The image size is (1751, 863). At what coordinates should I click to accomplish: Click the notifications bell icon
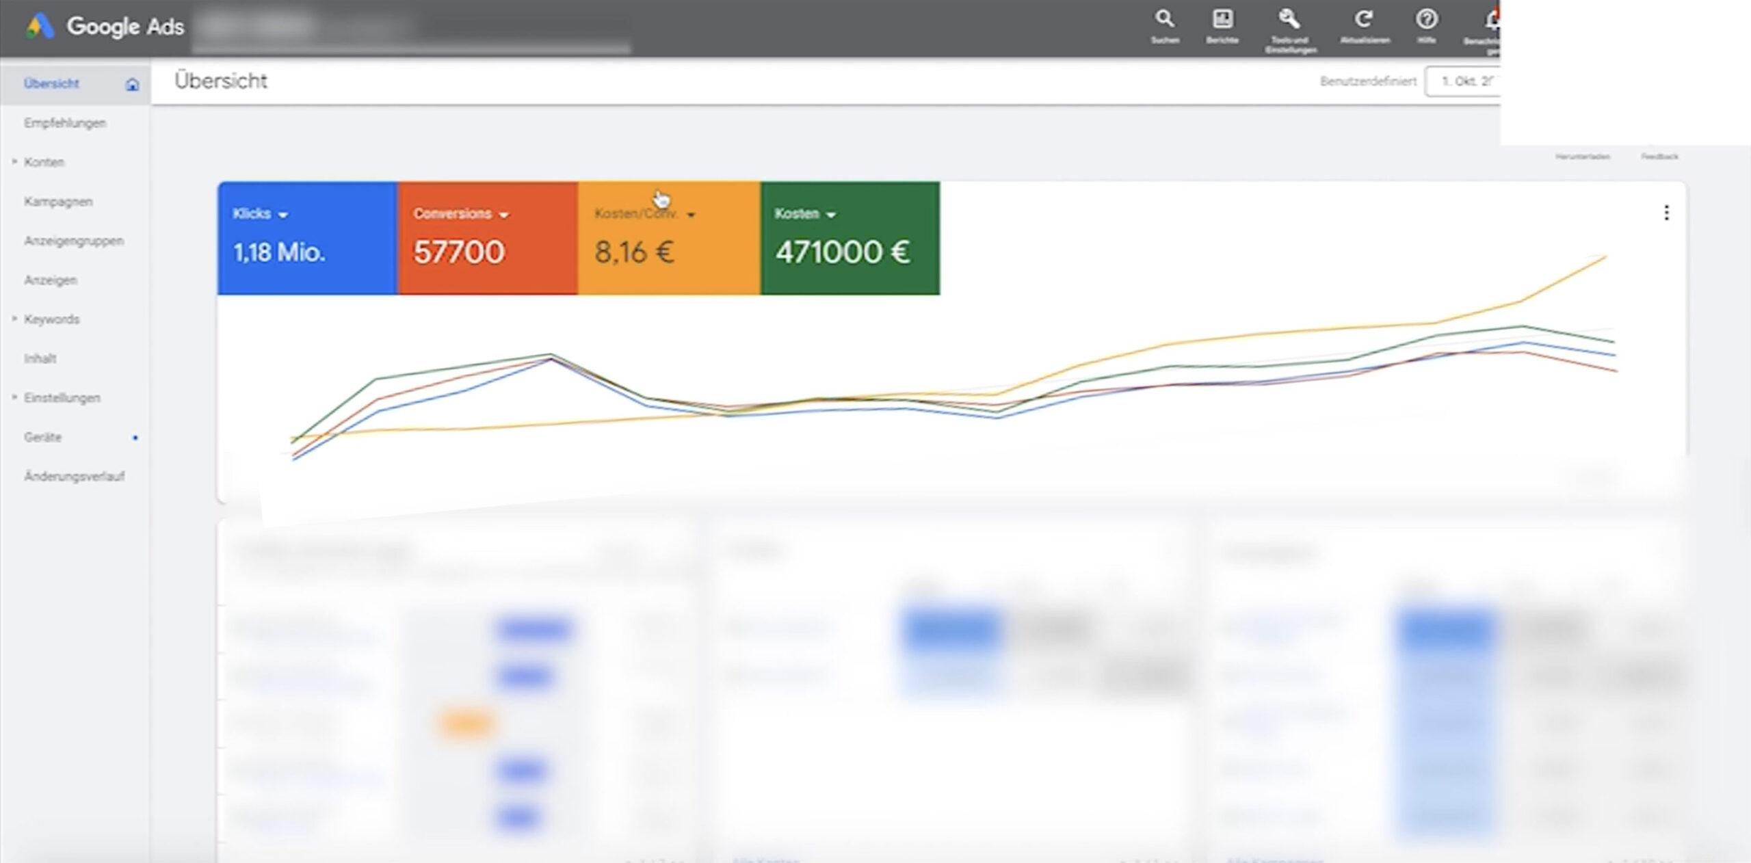[1491, 21]
